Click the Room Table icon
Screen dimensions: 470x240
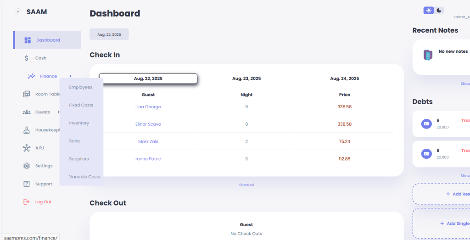click(27, 94)
